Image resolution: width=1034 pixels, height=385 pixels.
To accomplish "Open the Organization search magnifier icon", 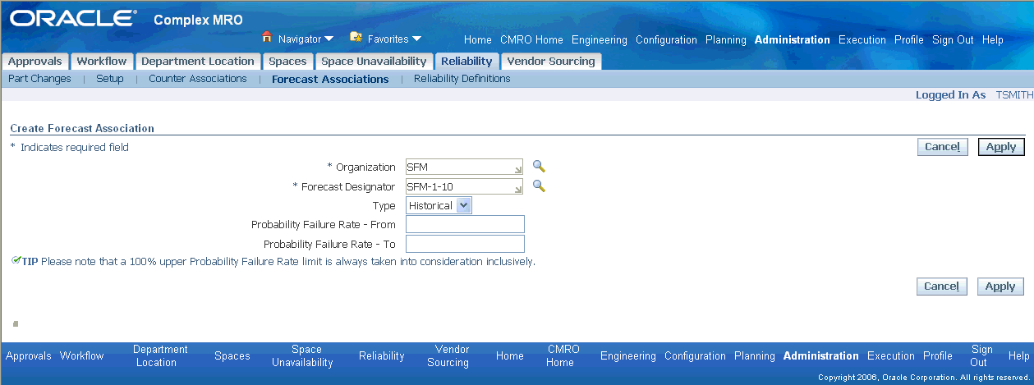I will [x=539, y=167].
